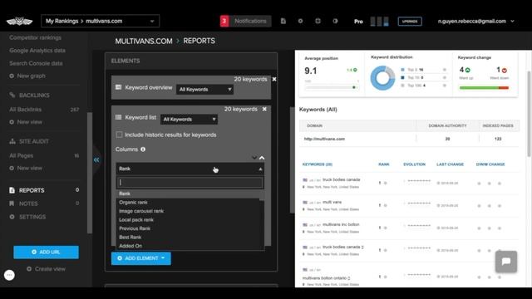Open Competitor rankings in sidebar

click(x=35, y=37)
